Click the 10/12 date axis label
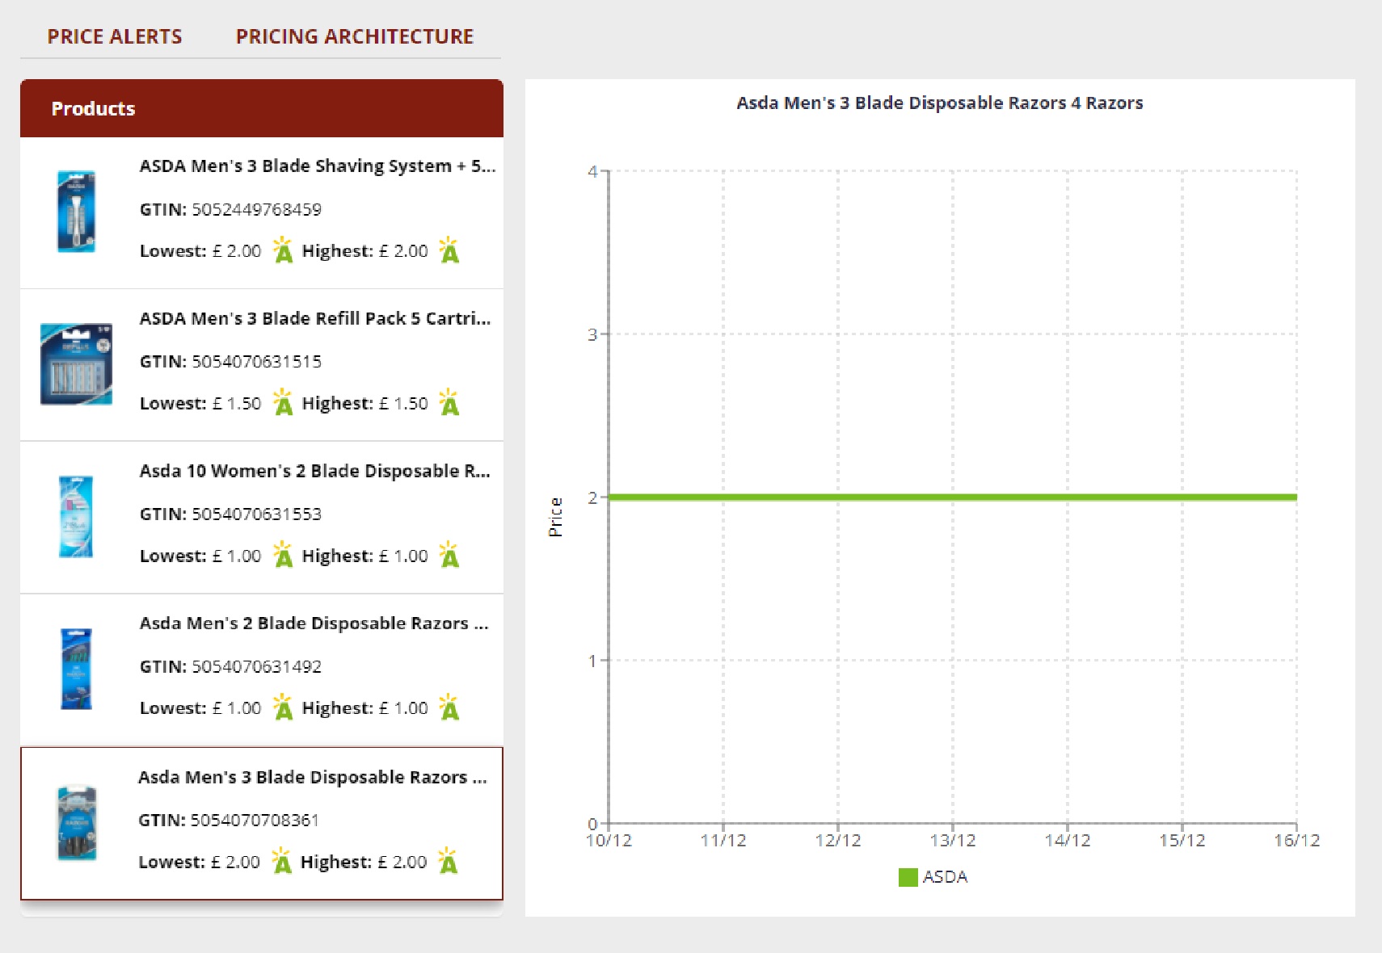Image resolution: width=1382 pixels, height=953 pixels. pos(609,841)
